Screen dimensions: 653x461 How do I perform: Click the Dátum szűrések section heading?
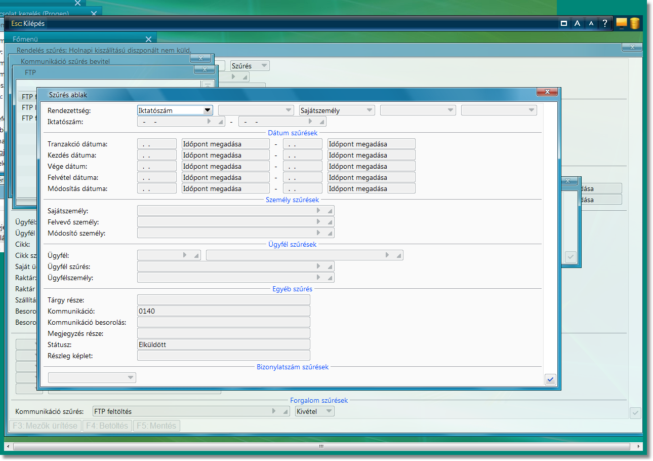(293, 133)
